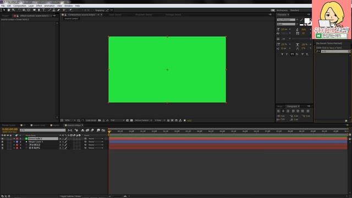This screenshot has width=352, height=198.
Task: Open the Composition menu
Action: click(20, 6)
